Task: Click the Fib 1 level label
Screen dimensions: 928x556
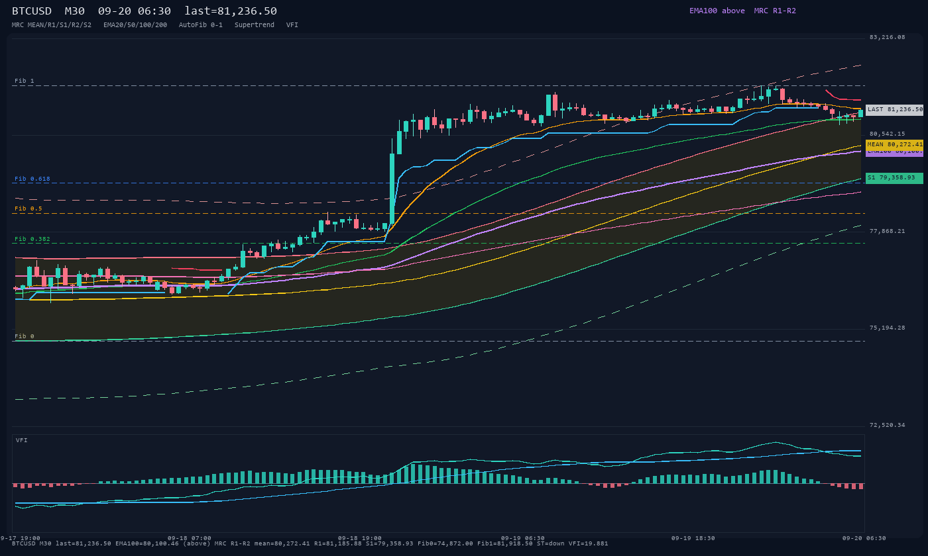Action: click(25, 81)
